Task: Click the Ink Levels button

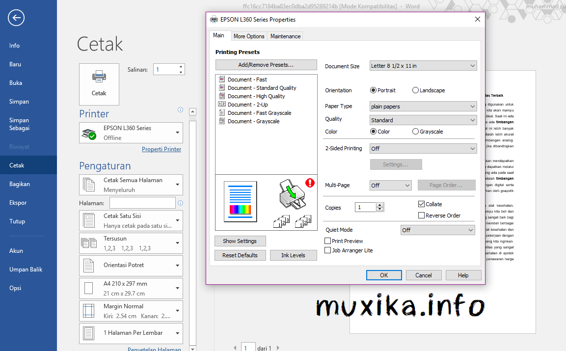Action: [293, 255]
